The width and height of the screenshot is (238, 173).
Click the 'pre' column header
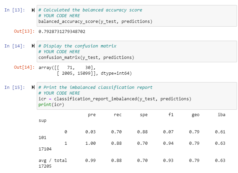click(x=92, y=115)
